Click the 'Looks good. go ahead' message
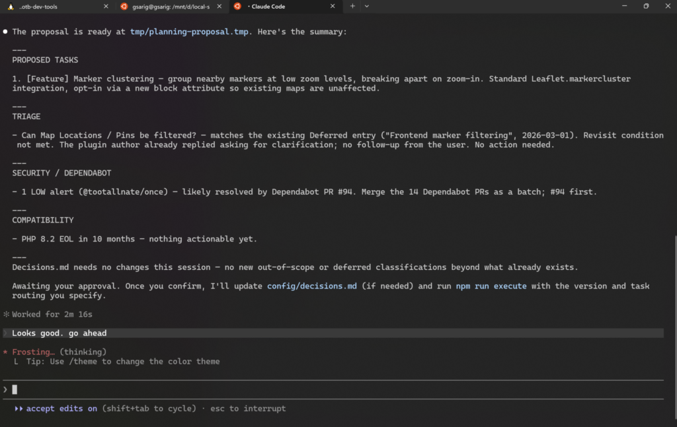The width and height of the screenshot is (677, 427). pyautogui.click(x=59, y=333)
